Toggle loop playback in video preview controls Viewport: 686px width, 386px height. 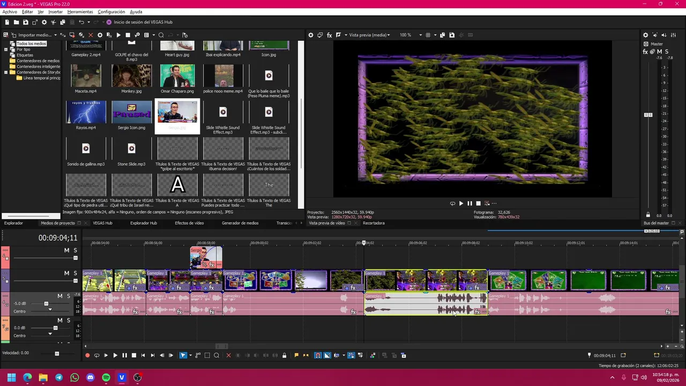tap(452, 203)
